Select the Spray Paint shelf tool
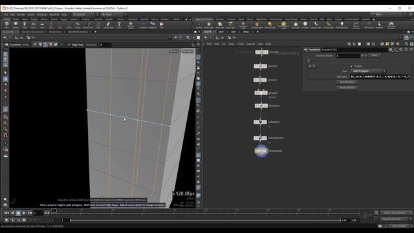 tap(109, 25)
